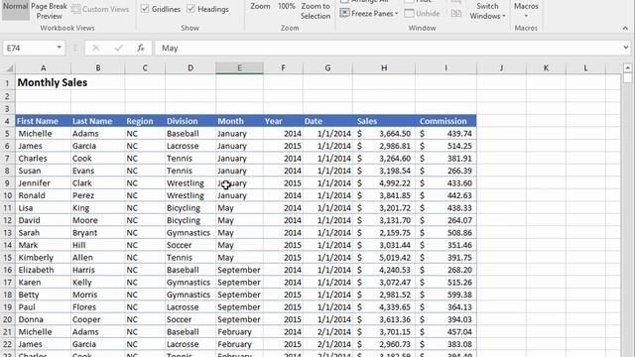Select September in row 16
Screen dimensions: 635x357
239,270
